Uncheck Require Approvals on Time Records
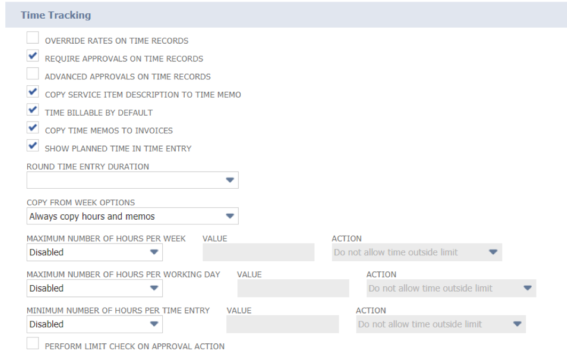This screenshot has height=354, width=567. click(33, 56)
